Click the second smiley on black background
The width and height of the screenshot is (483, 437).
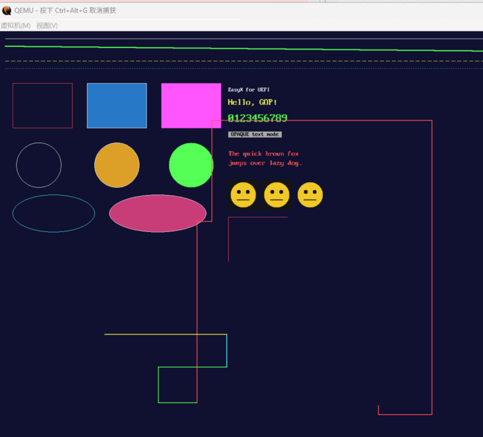point(276,195)
